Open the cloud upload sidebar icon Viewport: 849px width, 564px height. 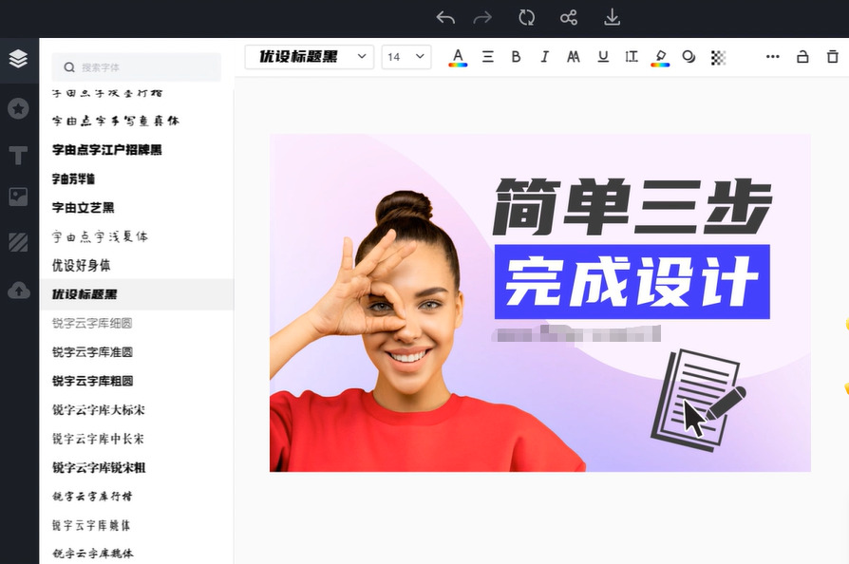pos(19,291)
